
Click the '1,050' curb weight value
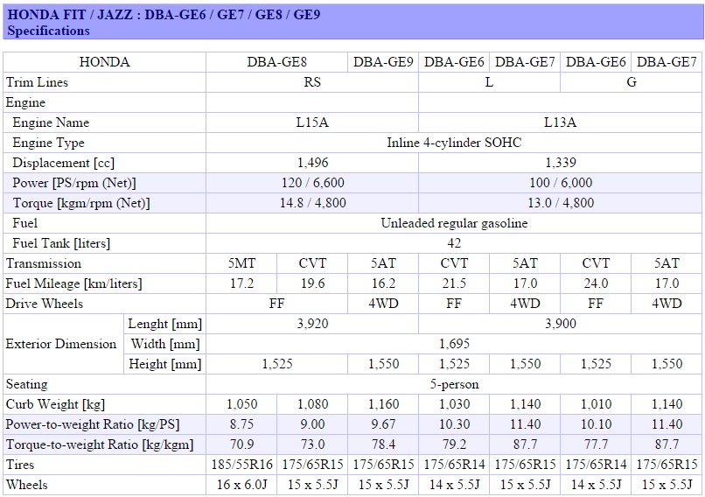click(242, 404)
